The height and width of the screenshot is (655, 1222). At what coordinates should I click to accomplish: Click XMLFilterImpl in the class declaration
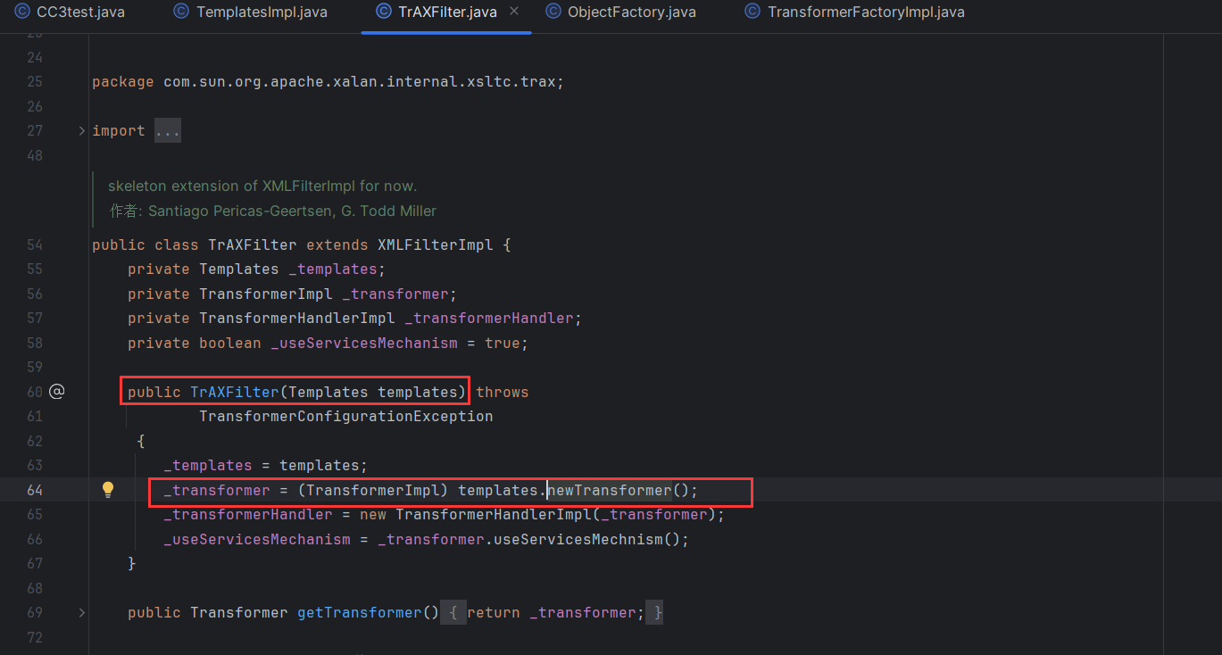(436, 245)
